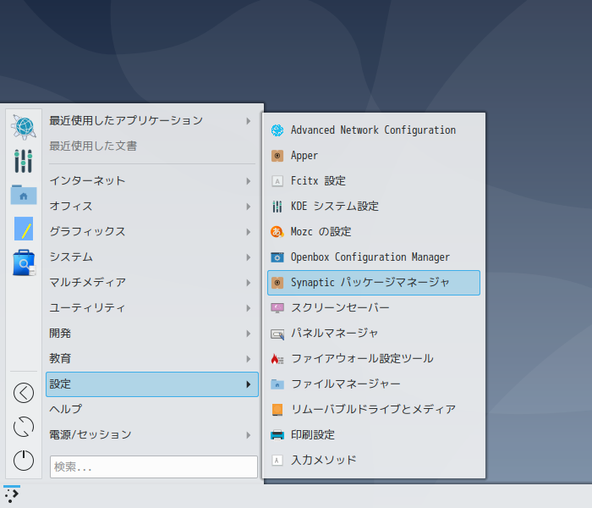The height and width of the screenshot is (508, 592).
Task: Click the Fcitx 設定 icon
Action: tap(277, 181)
